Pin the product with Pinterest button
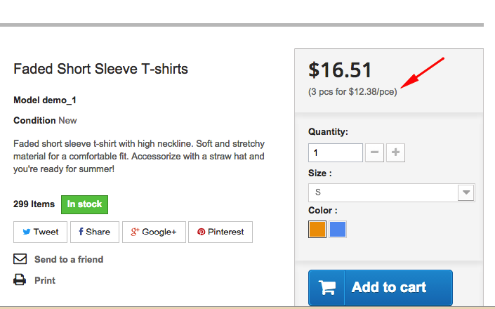495x309 pixels. (220, 232)
